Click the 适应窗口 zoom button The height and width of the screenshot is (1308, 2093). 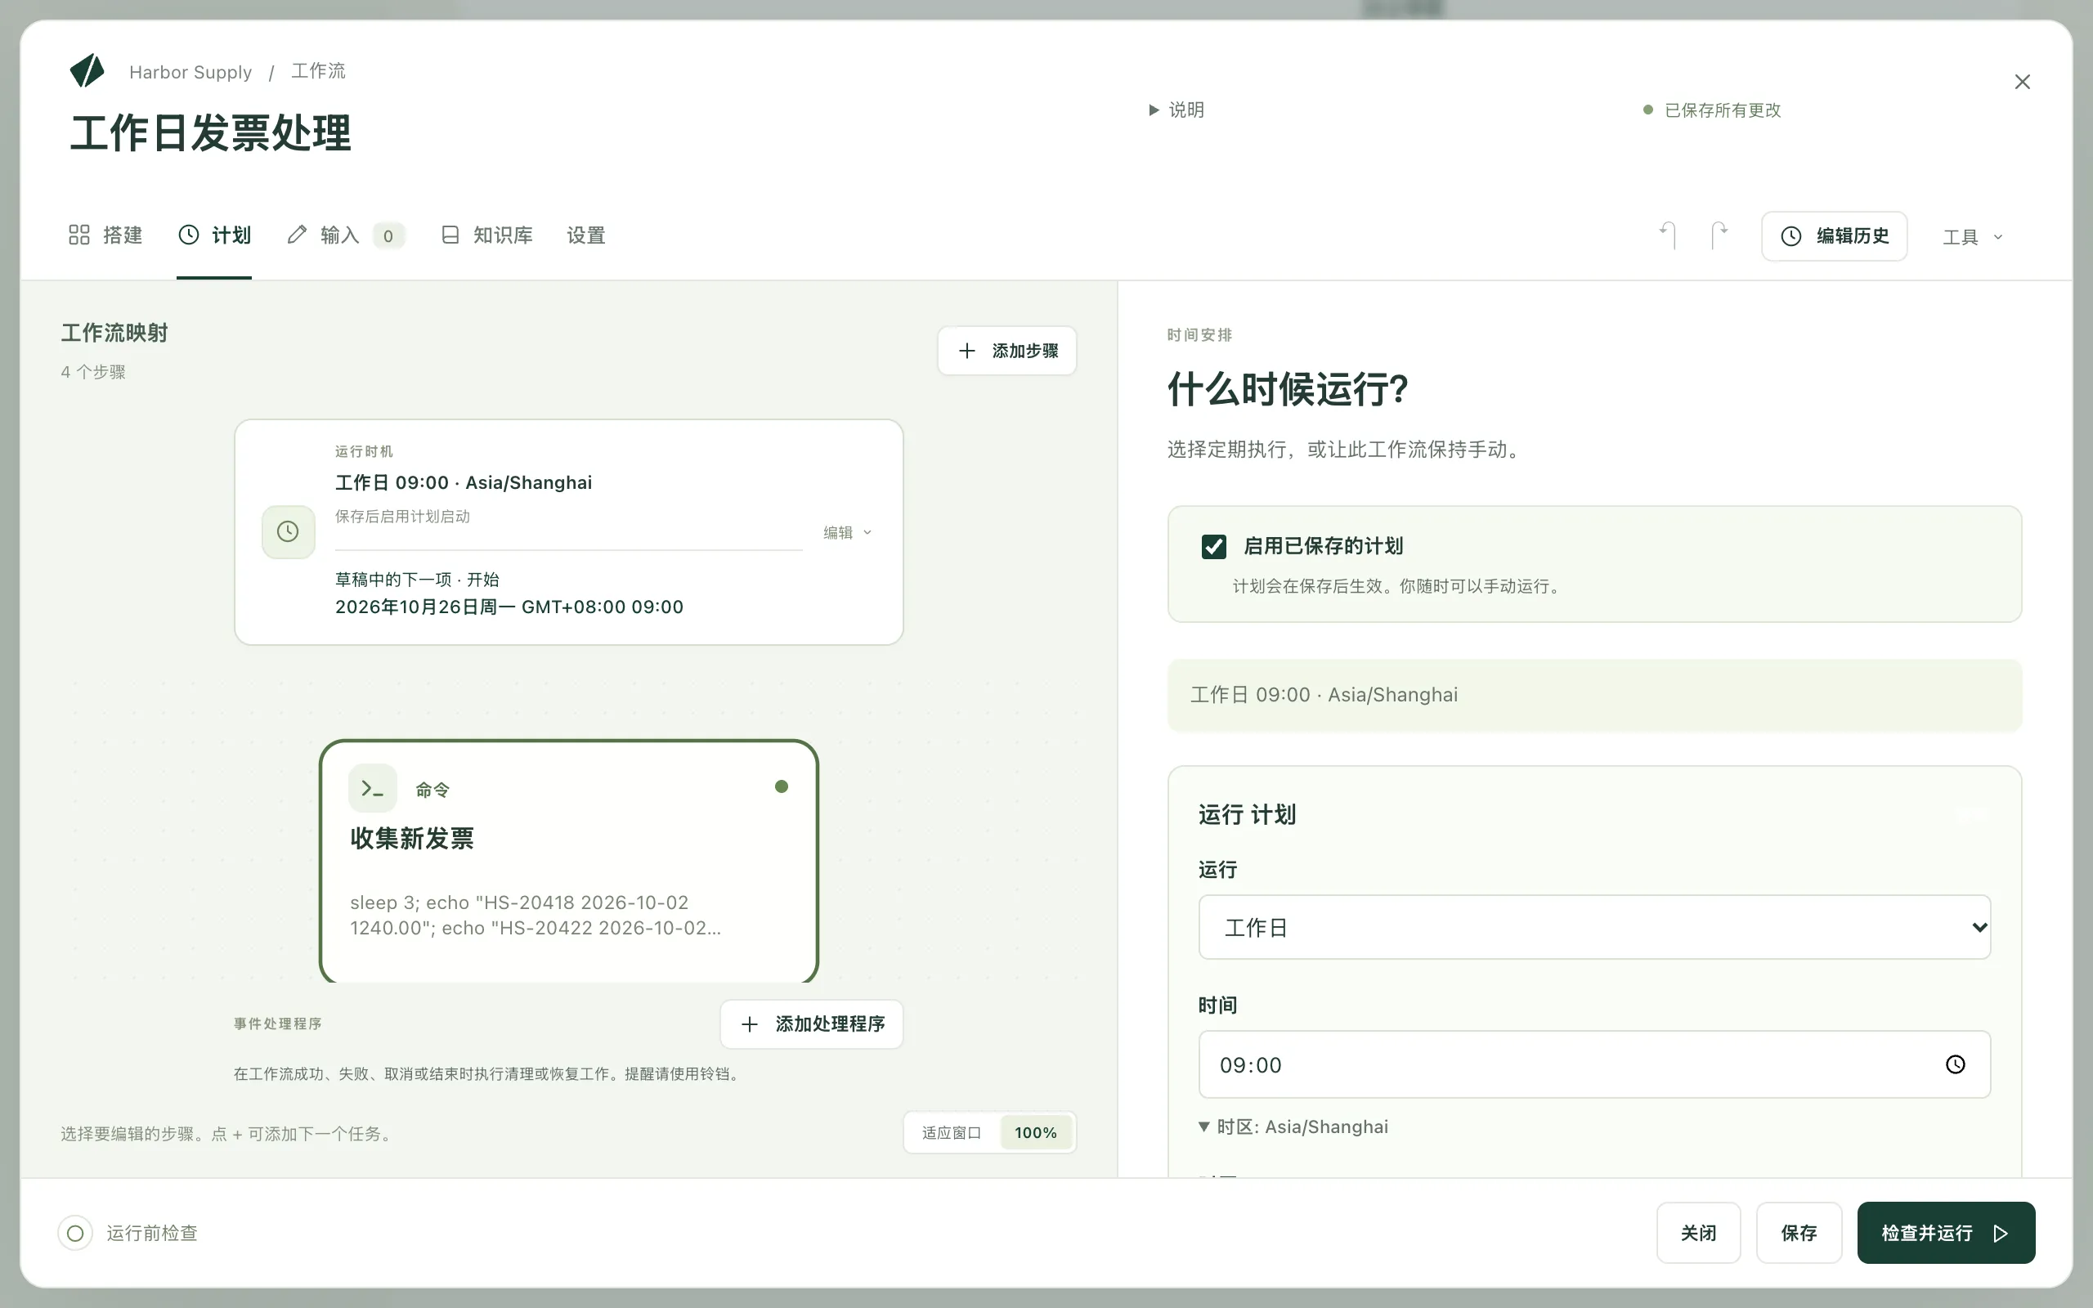pos(952,1132)
